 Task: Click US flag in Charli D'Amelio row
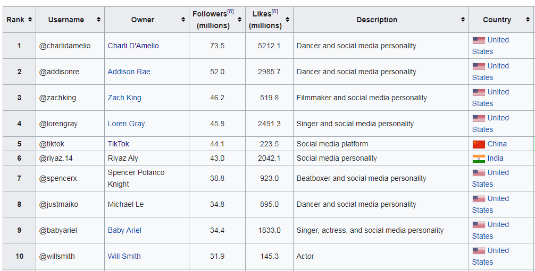point(479,40)
